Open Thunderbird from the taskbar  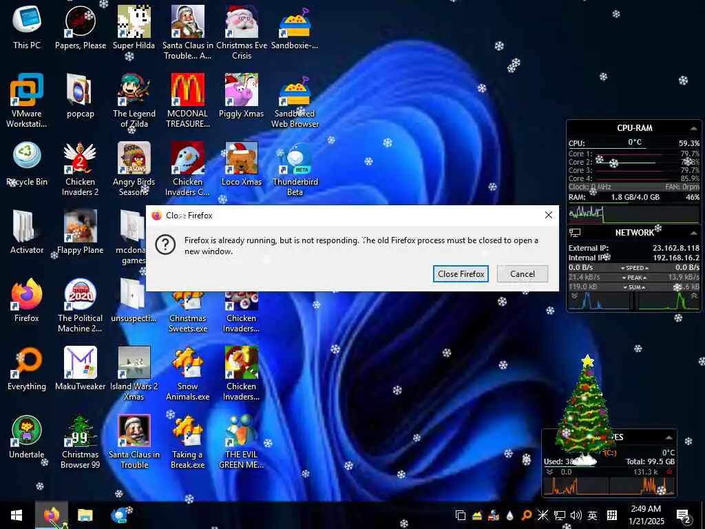pyautogui.click(x=118, y=515)
